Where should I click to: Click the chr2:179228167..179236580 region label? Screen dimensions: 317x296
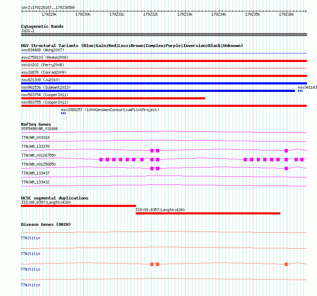click(x=48, y=8)
